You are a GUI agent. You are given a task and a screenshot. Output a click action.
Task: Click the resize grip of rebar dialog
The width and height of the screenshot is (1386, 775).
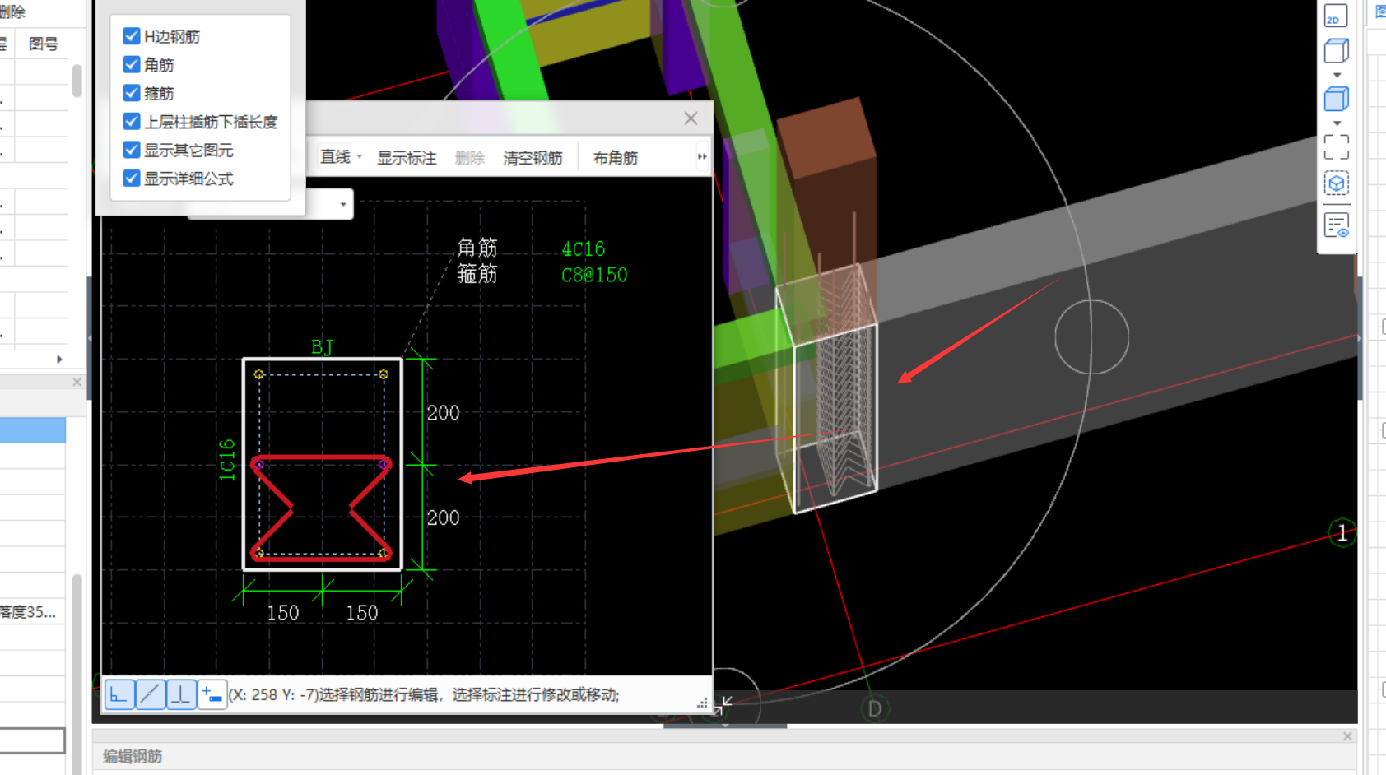[702, 703]
